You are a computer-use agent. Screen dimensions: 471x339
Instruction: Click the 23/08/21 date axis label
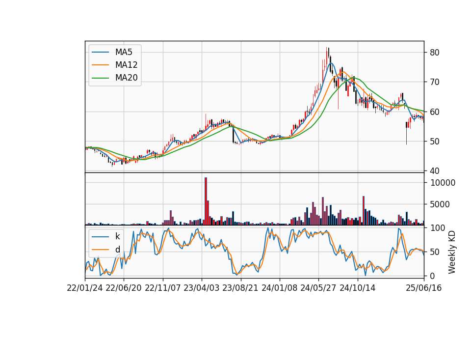pyautogui.click(x=240, y=288)
